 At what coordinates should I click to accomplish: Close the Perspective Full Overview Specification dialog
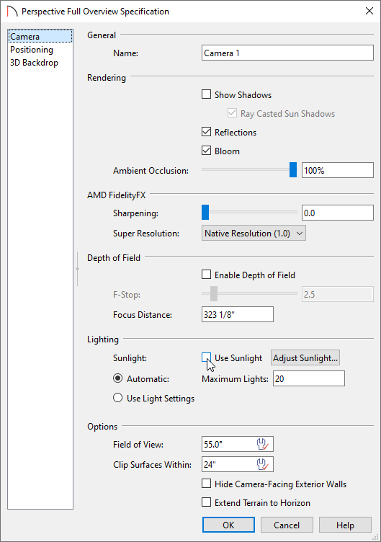pos(369,11)
